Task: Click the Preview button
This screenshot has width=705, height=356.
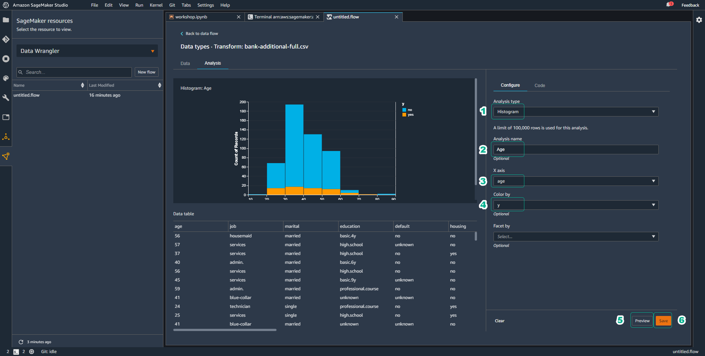Action: 642,321
